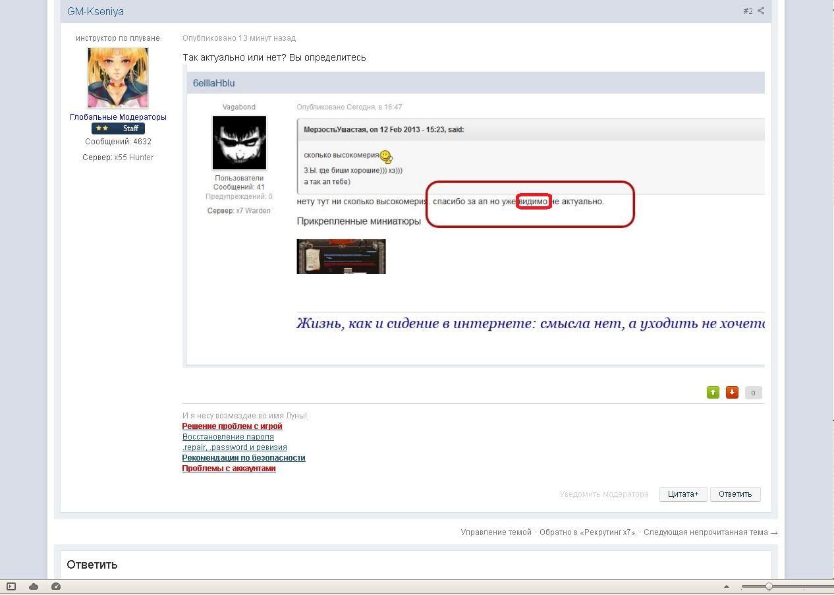Downvote the post with the red arrow
This screenshot has width=834, height=595.
[x=732, y=393]
